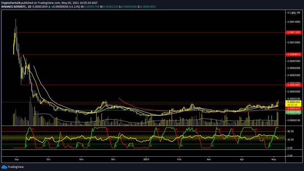Viewport: 304px width, 171px height.
Task: Select the 2021 label on time axis
Action: pyautogui.click(x=146, y=159)
